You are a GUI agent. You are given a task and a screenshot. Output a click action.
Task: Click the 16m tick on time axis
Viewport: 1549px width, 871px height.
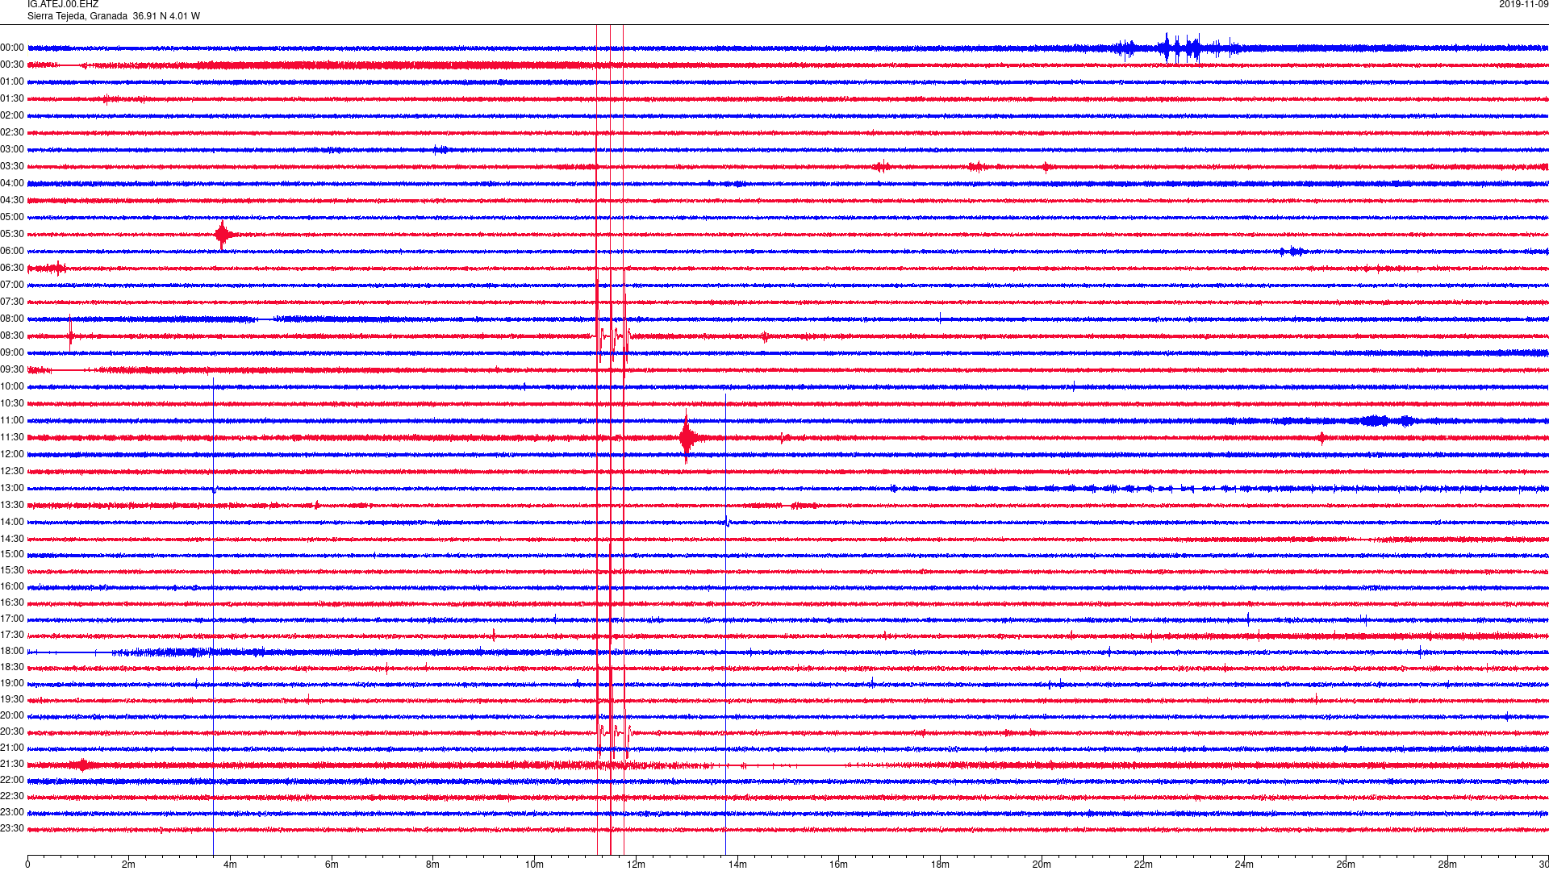pos(839,865)
